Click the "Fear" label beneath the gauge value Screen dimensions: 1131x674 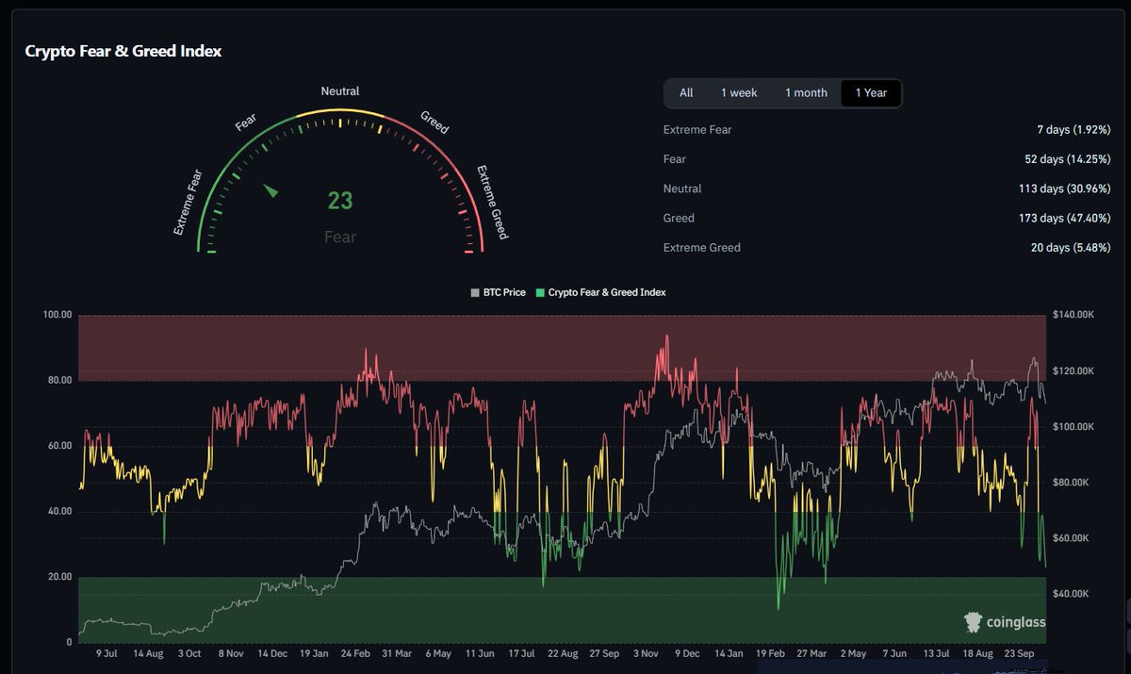tap(339, 237)
